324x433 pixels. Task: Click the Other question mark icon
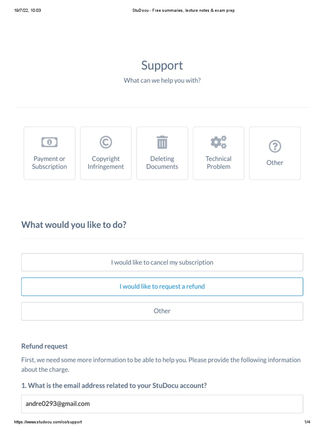[275, 146]
